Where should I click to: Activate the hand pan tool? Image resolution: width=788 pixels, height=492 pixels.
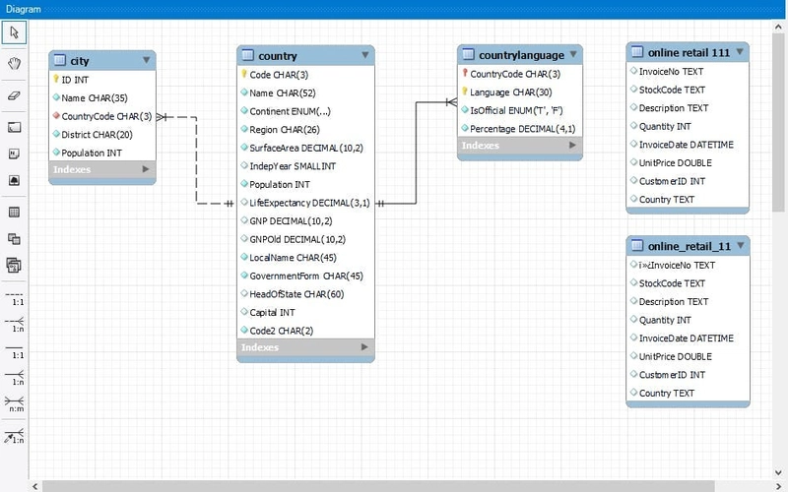14,64
